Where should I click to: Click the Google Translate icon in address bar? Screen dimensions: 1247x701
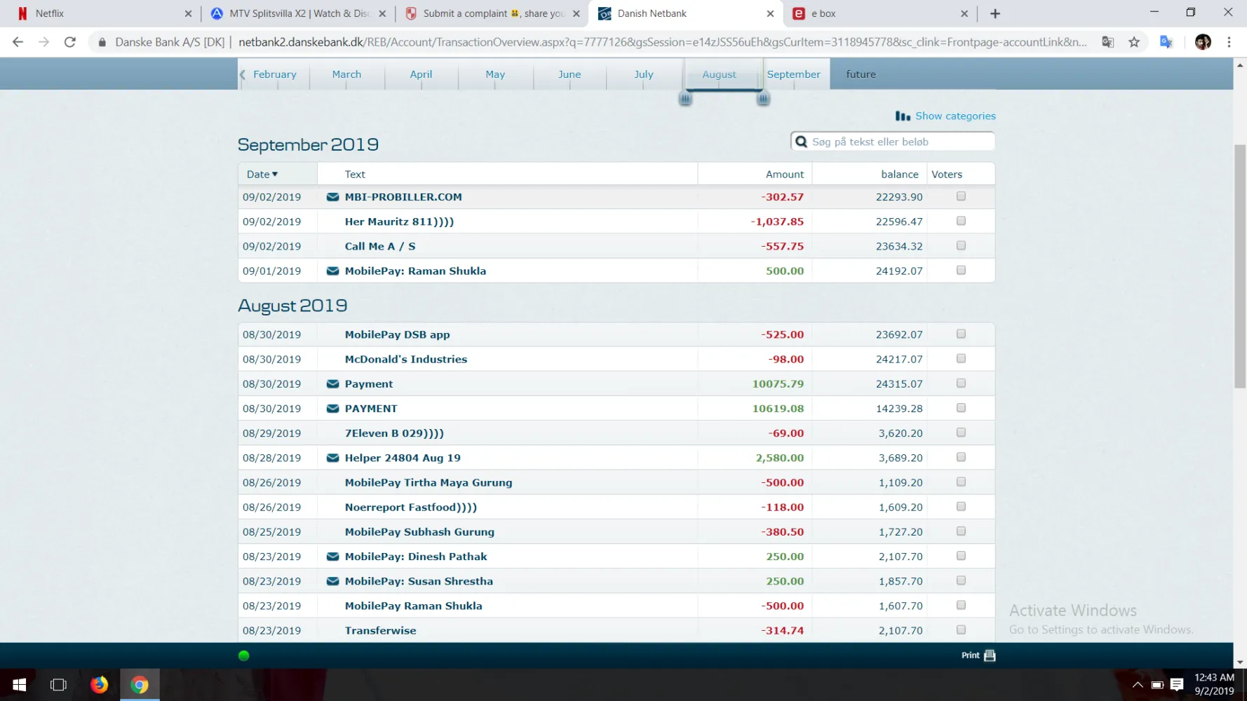1107,42
